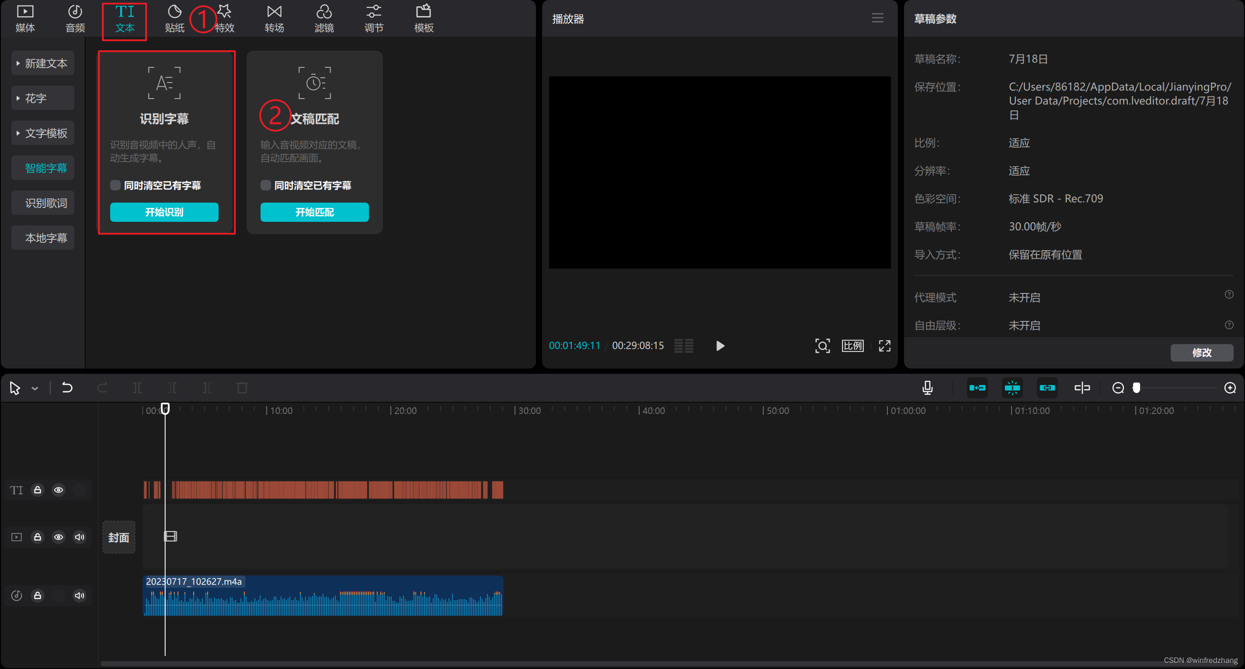Open the 转场 transitions tab
This screenshot has height=669, width=1245.
coord(274,19)
